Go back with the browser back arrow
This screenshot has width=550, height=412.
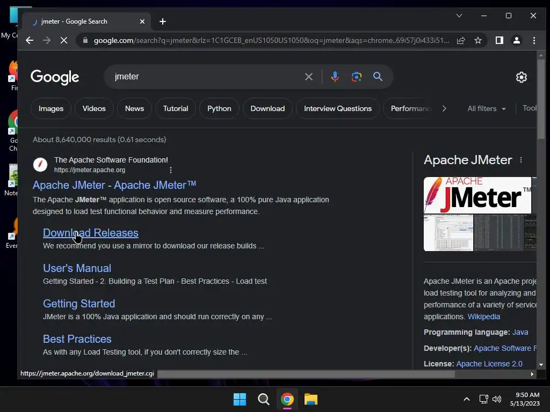point(30,41)
